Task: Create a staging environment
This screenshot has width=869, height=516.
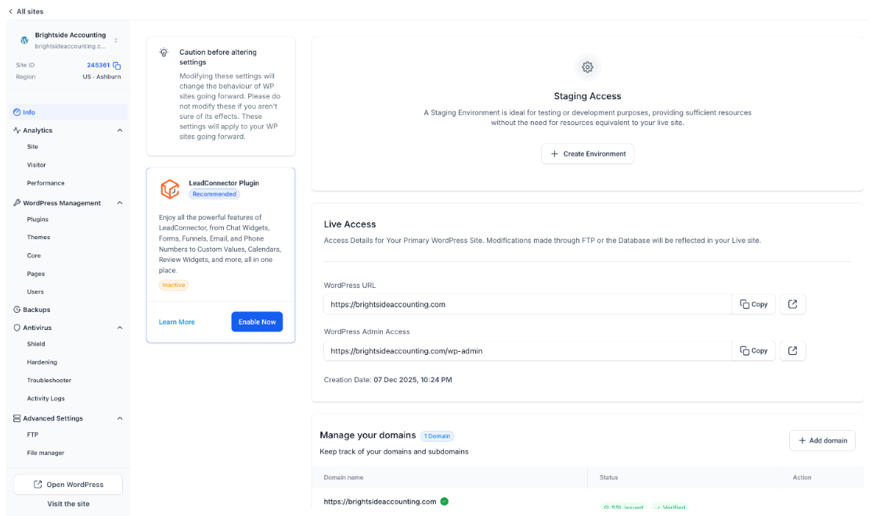Action: tap(587, 154)
